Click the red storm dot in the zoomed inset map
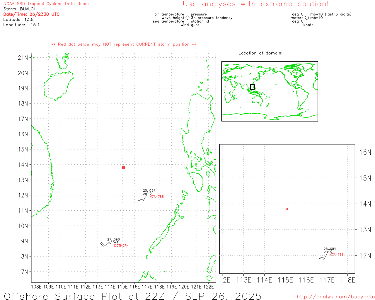Screen dimensions: 375x300 click(287, 209)
